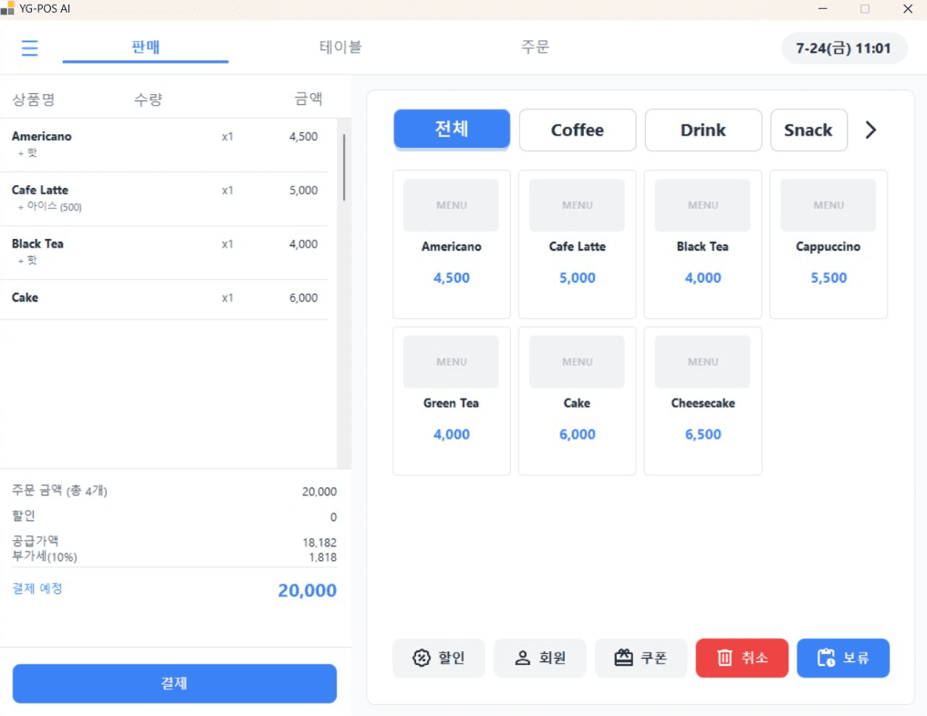
Task: Close the YG-POS AI window
Action: coord(908,8)
